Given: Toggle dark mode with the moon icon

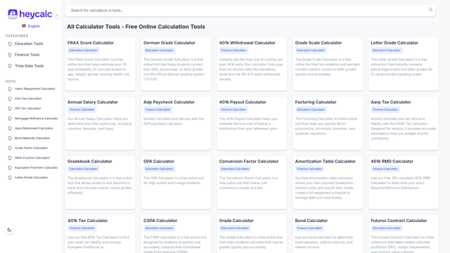Looking at the screenshot, I should coord(9,230).
